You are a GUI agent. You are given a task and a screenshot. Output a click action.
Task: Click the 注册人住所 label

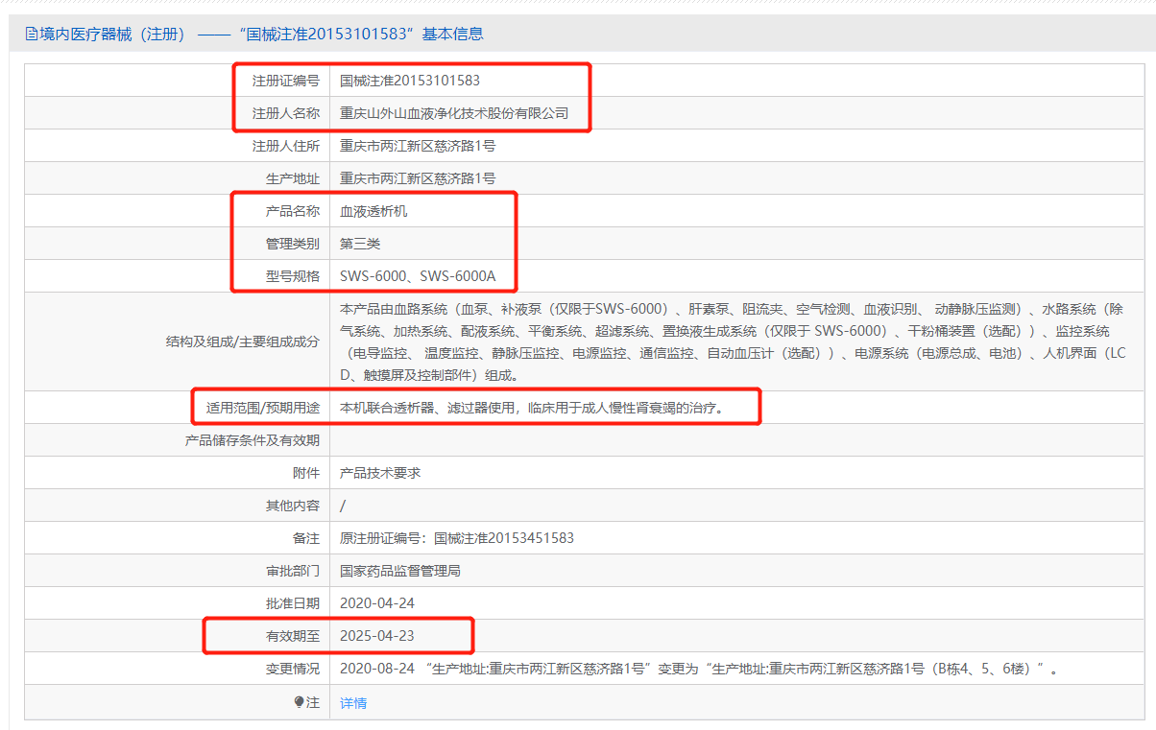pos(286,146)
